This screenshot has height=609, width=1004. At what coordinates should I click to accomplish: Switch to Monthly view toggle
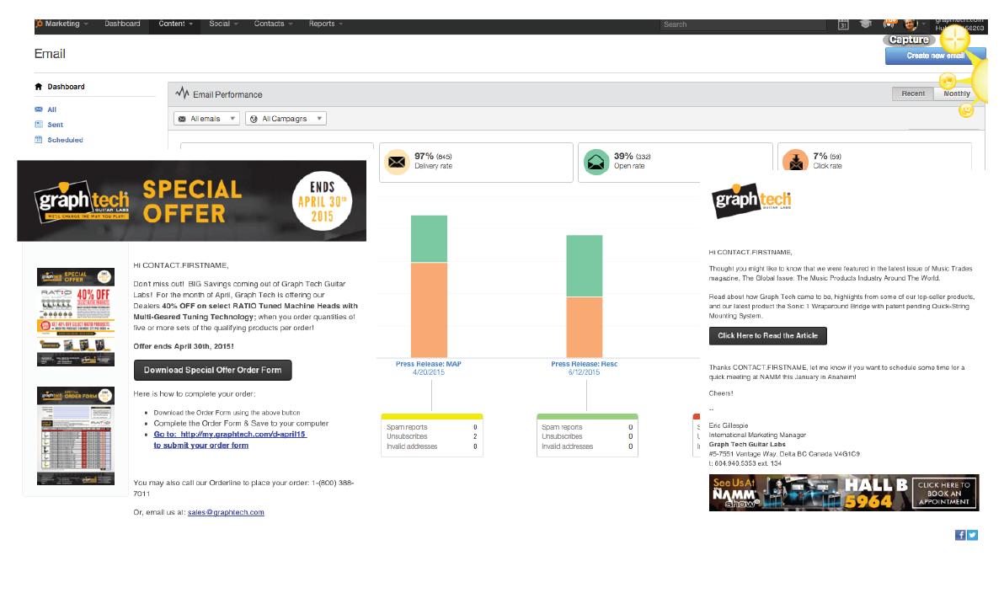pyautogui.click(x=956, y=93)
